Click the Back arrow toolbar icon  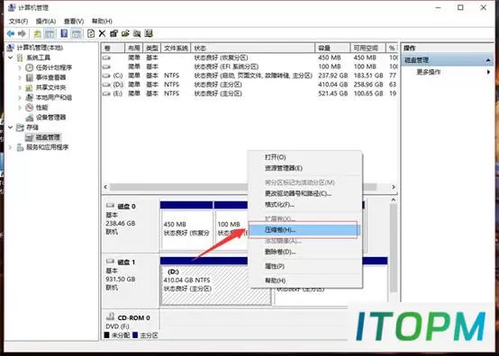pyautogui.click(x=11, y=33)
